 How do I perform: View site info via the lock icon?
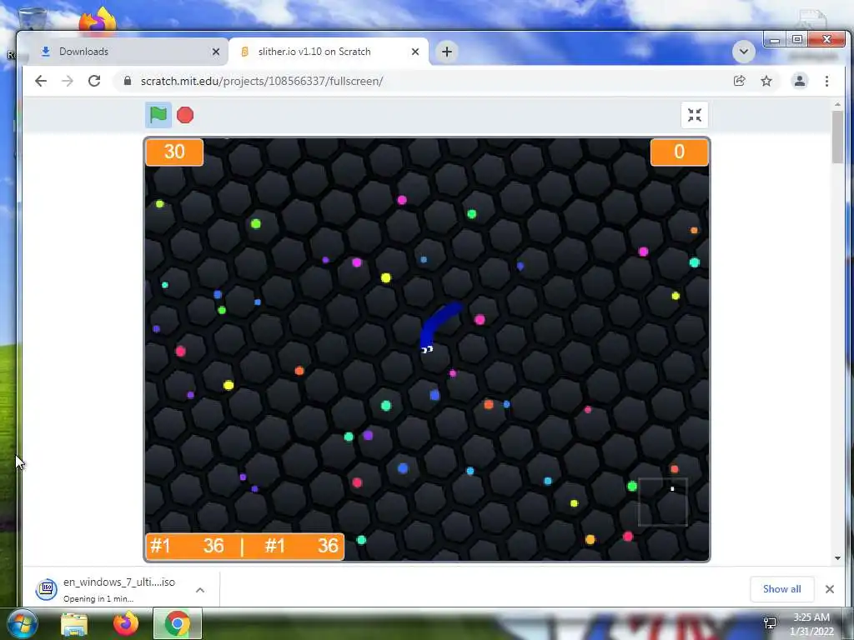[128, 81]
